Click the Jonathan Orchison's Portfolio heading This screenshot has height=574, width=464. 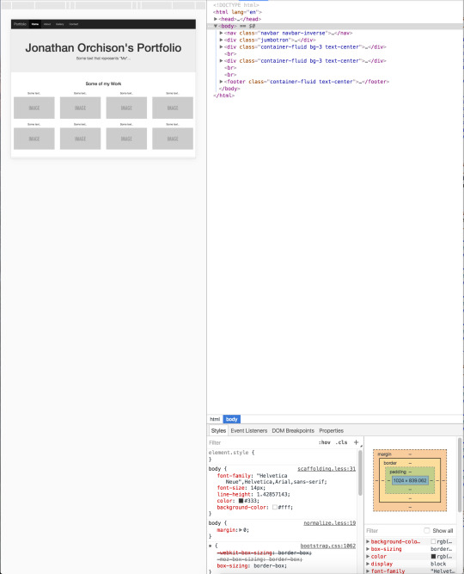tap(103, 47)
